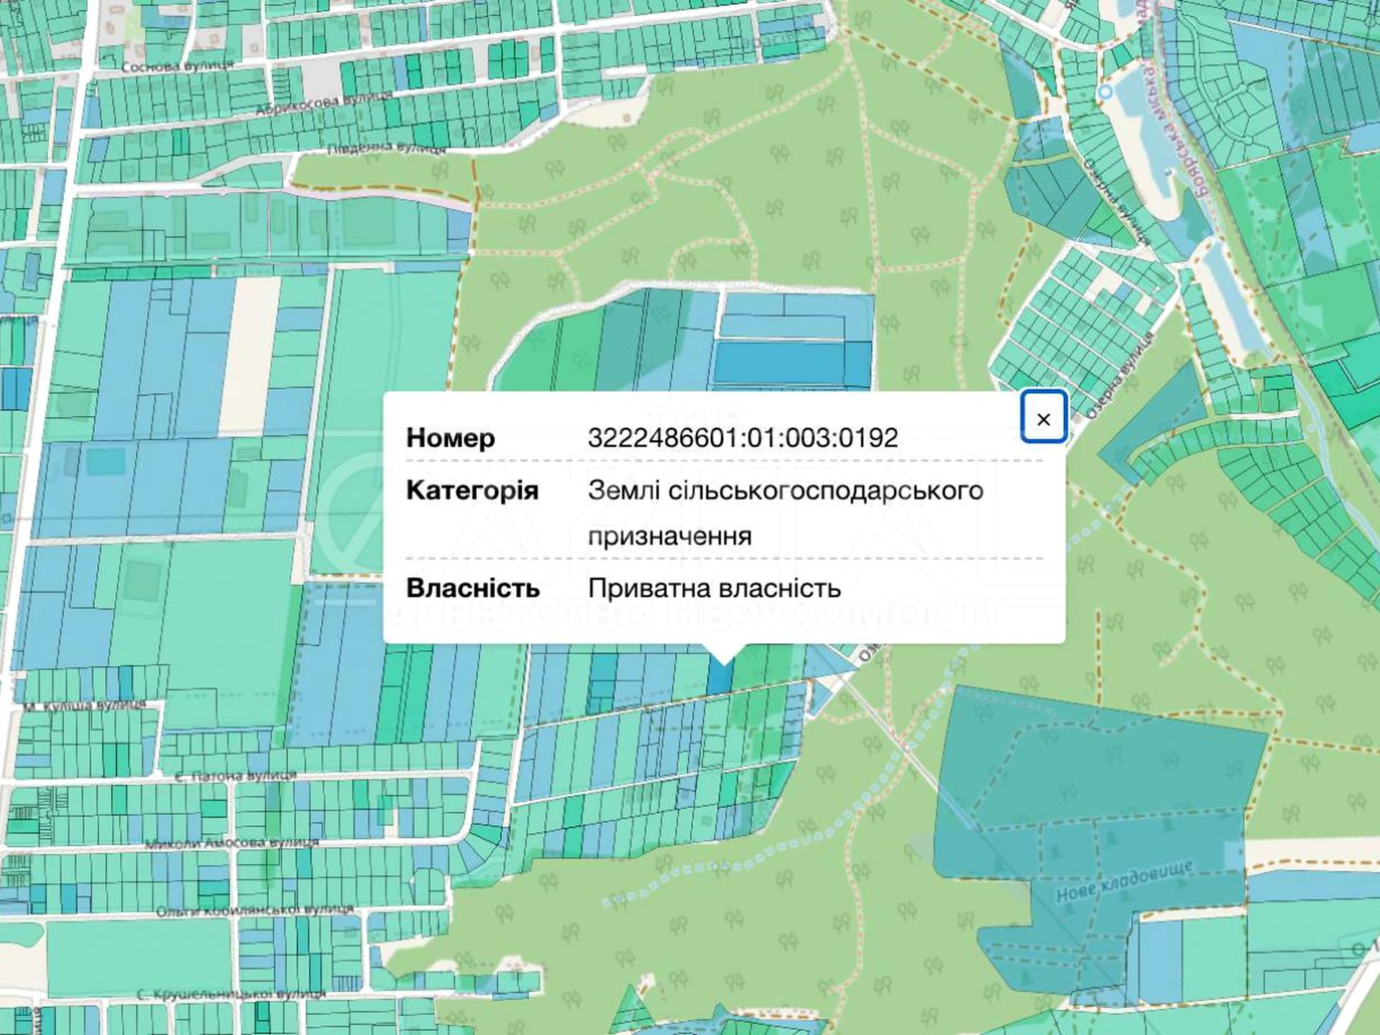Click the 'Власність' field label in popup
Image resolution: width=1380 pixels, height=1035 pixels.
click(x=472, y=588)
